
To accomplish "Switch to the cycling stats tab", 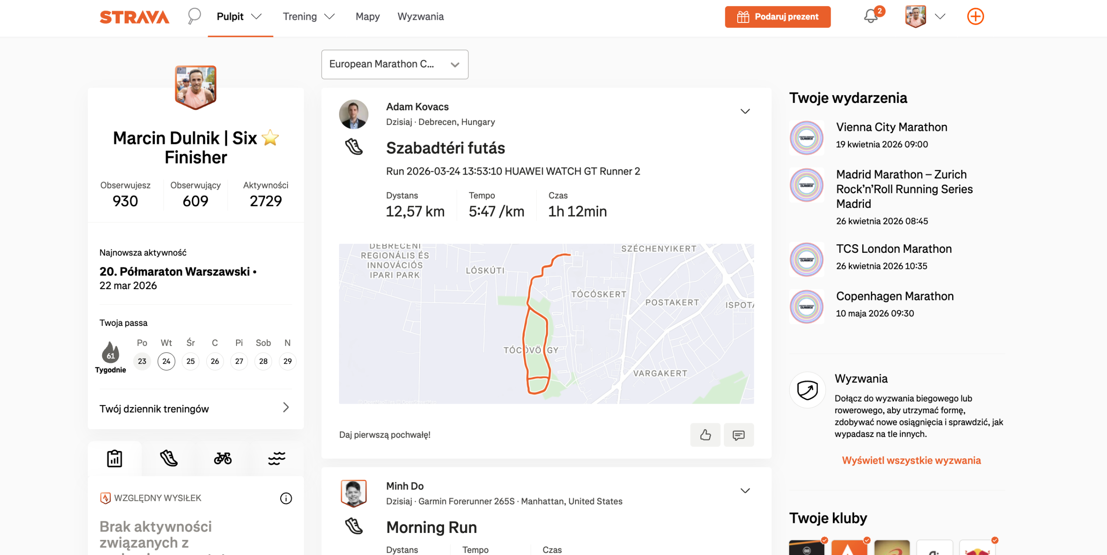I will coord(223,458).
